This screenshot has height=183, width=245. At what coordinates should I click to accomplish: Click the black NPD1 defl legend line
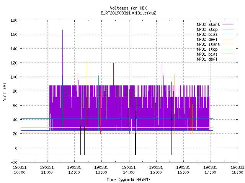click(228, 59)
